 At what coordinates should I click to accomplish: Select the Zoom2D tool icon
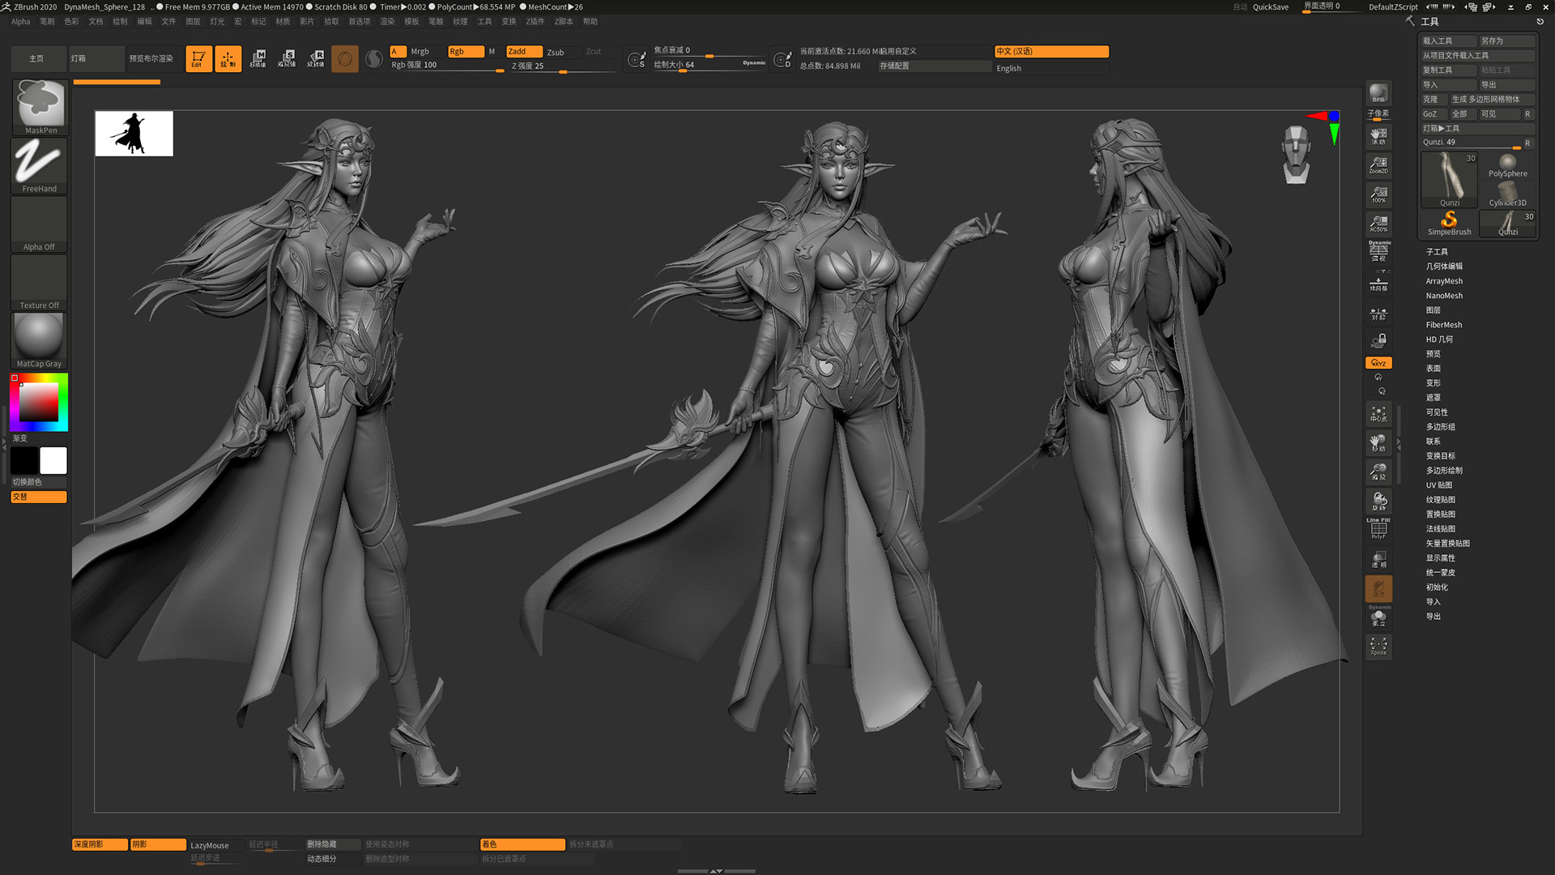tap(1378, 165)
